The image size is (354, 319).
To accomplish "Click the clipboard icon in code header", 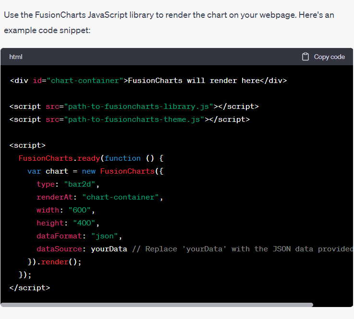I will click(305, 57).
